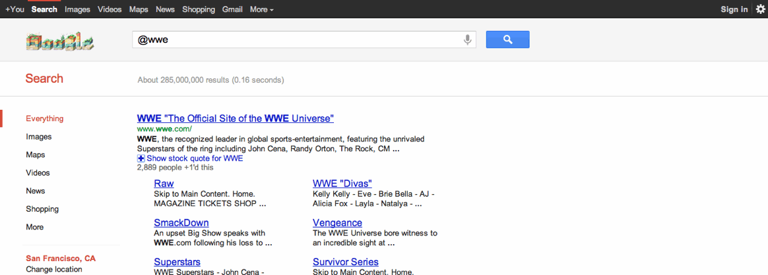Click Sign in
The width and height of the screenshot is (768, 275).
[734, 9]
